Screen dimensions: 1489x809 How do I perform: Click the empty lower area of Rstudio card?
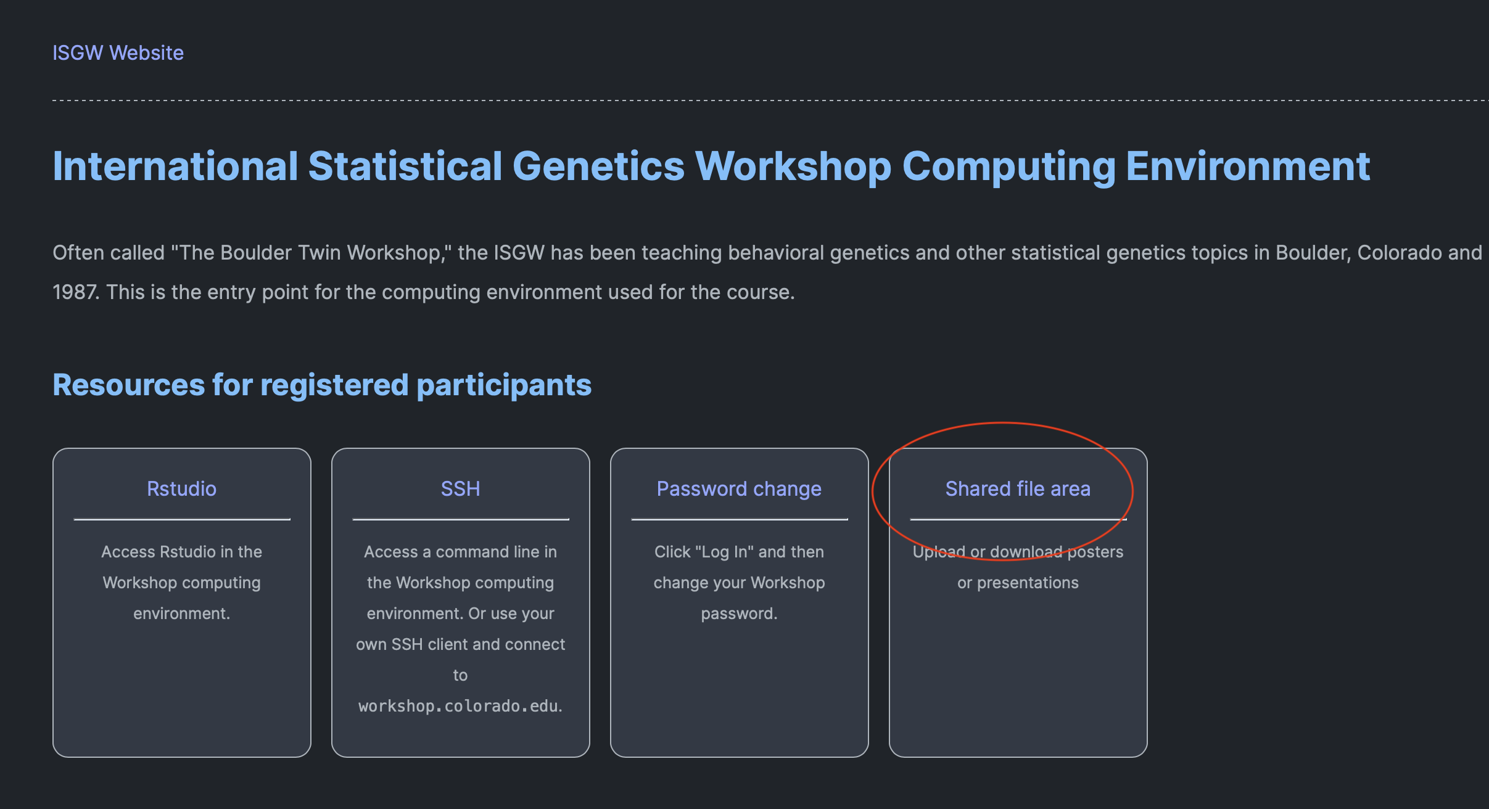181,691
